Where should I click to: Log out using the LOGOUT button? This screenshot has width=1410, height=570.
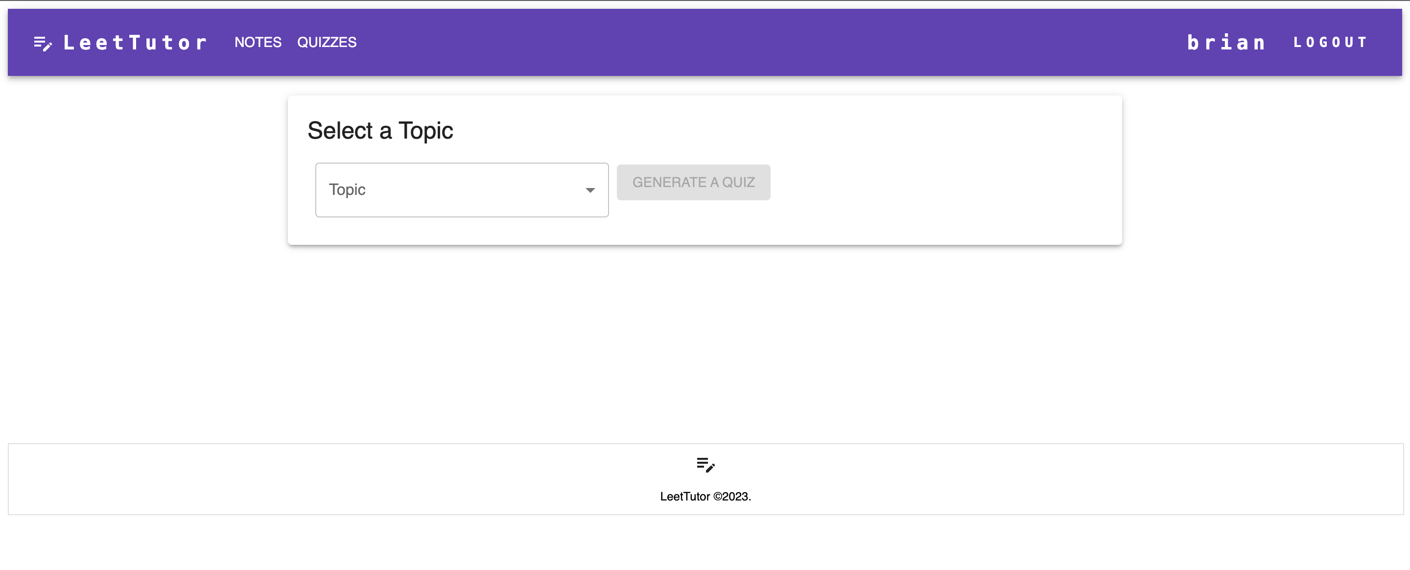pos(1330,42)
